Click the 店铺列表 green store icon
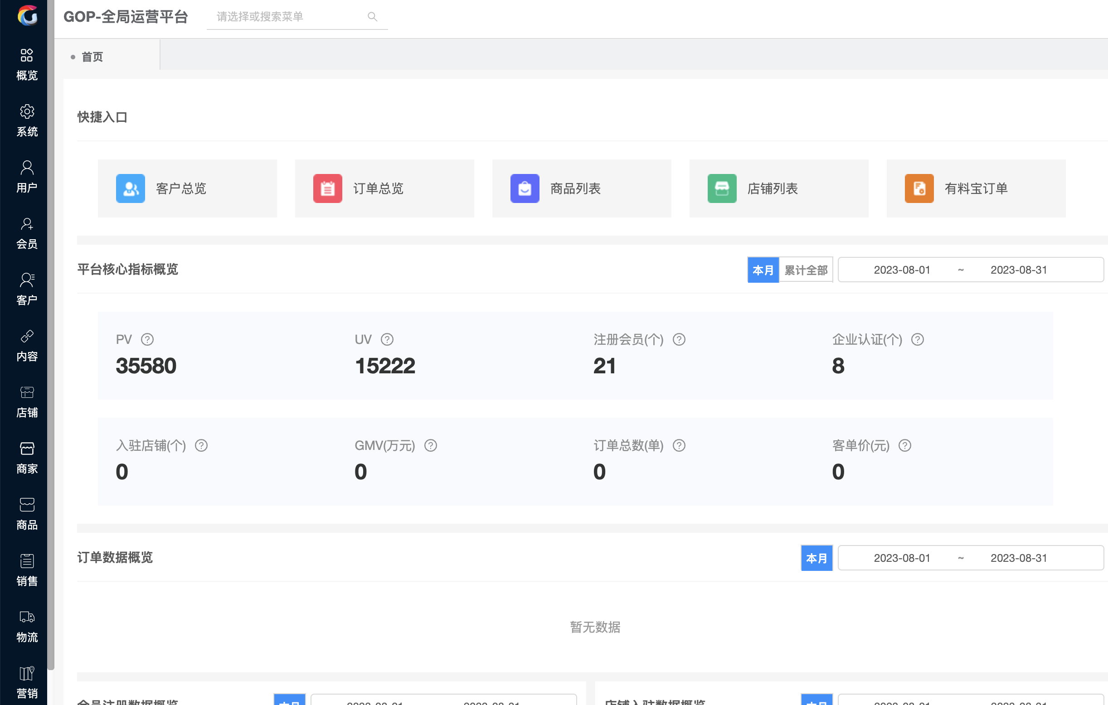 tap(722, 188)
